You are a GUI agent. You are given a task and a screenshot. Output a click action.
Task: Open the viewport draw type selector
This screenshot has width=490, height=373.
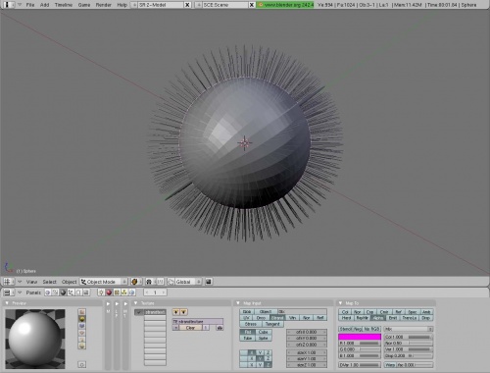click(x=136, y=282)
